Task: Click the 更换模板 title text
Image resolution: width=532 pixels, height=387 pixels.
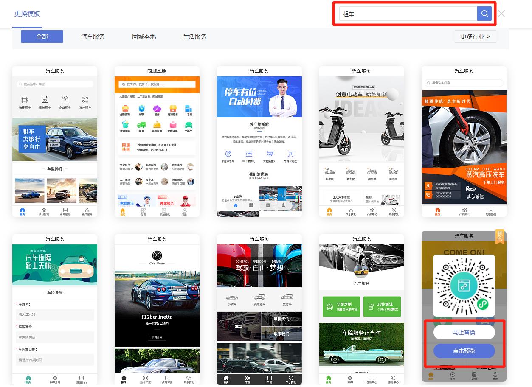Action: (27, 14)
